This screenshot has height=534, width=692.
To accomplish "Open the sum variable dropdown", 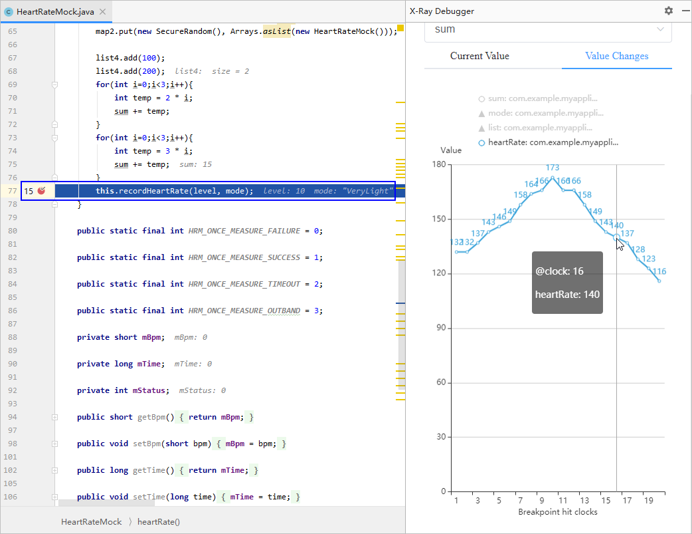I will 548,30.
